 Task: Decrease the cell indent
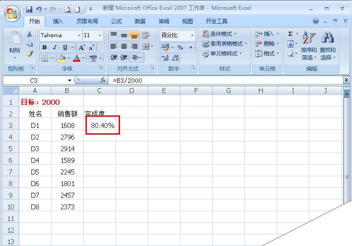114,58
